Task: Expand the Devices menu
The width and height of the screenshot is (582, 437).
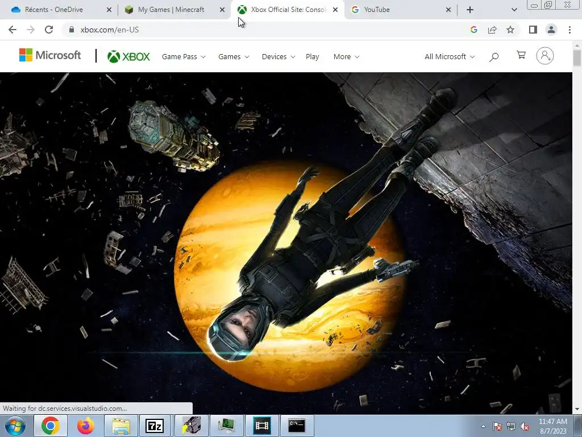Action: (x=278, y=57)
